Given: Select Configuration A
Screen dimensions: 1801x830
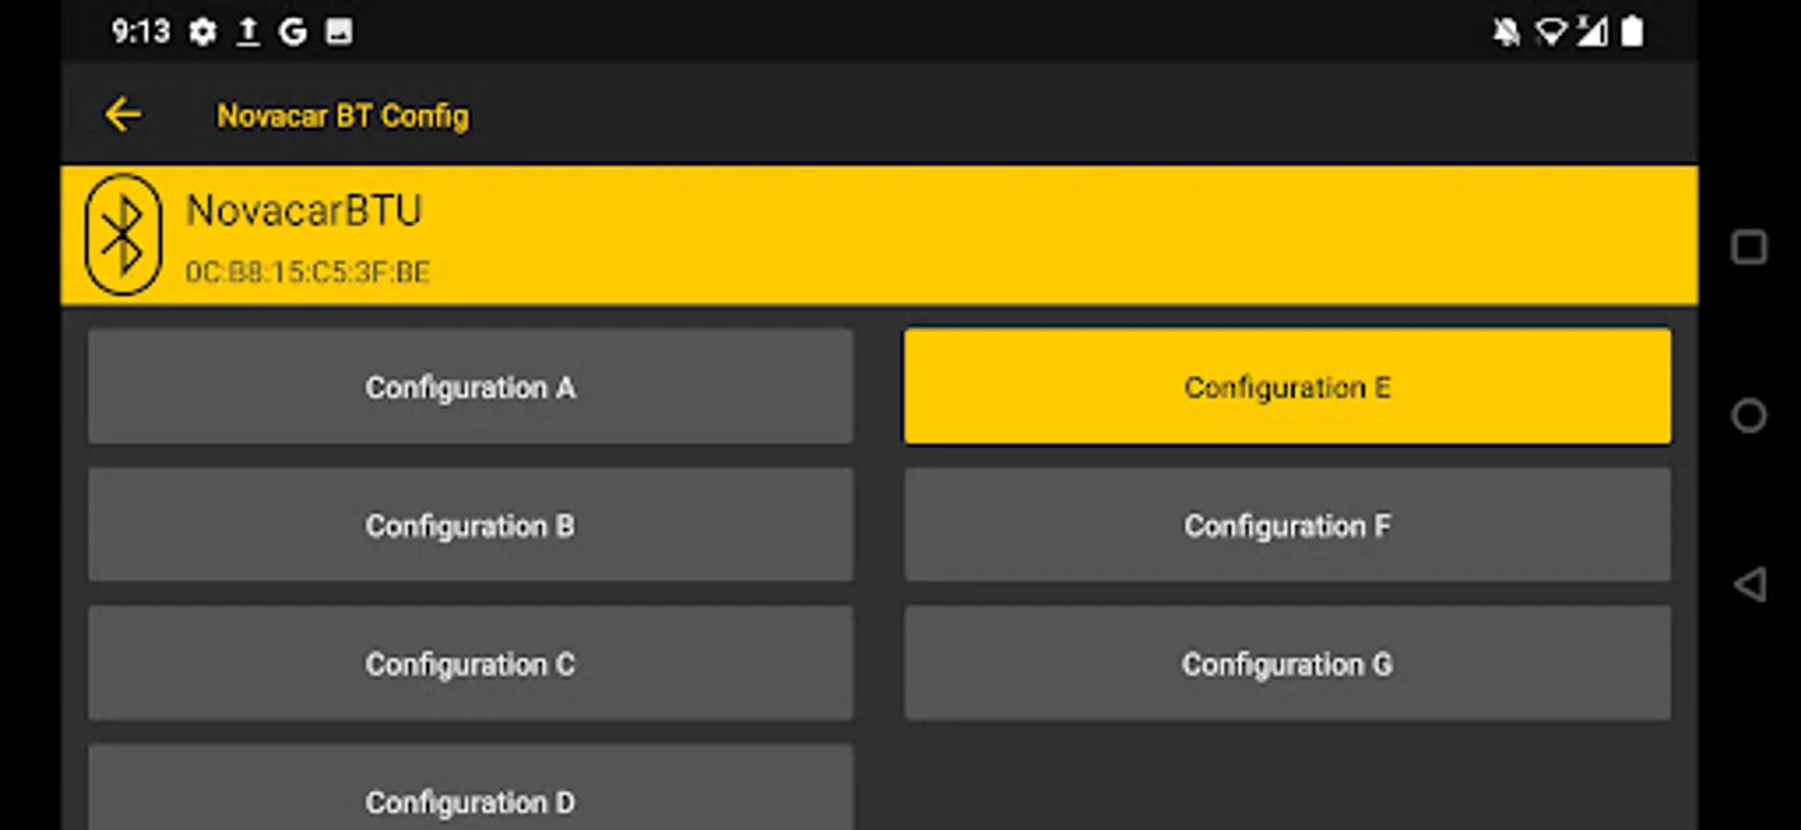Looking at the screenshot, I should (x=470, y=387).
